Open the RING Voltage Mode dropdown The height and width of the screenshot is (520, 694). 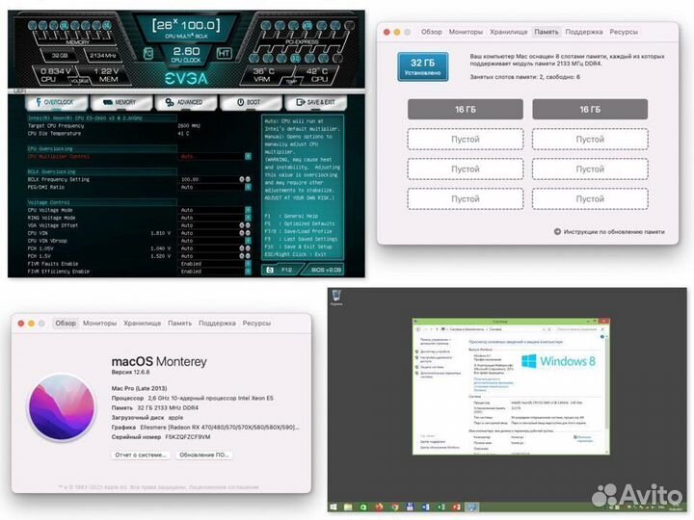(248, 218)
